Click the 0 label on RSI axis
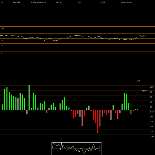The image size is (155, 155). click(2, 53)
